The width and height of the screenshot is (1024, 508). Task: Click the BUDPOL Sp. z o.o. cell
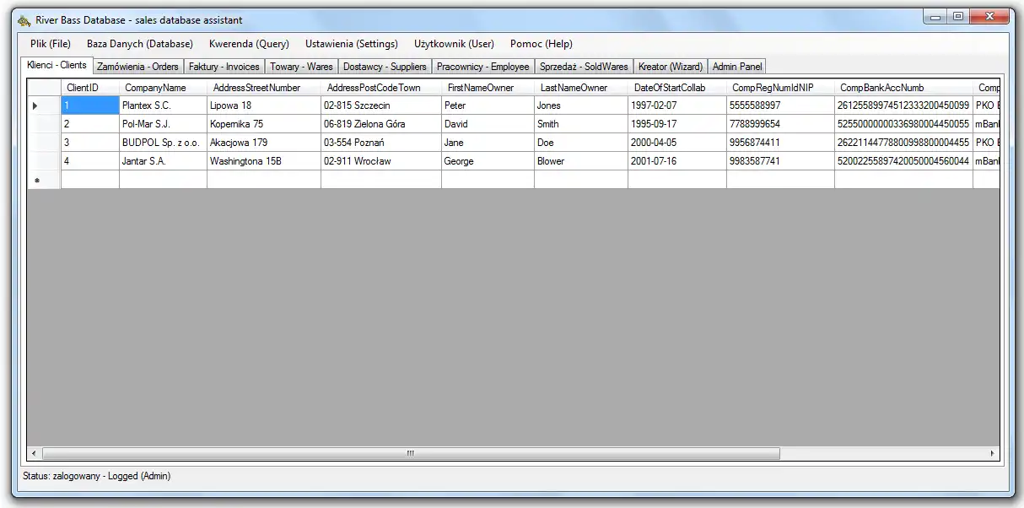point(163,143)
